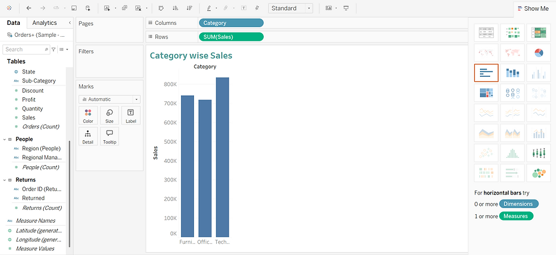Click in the Search fields box
This screenshot has height=255, width=556.
[x=26, y=49]
